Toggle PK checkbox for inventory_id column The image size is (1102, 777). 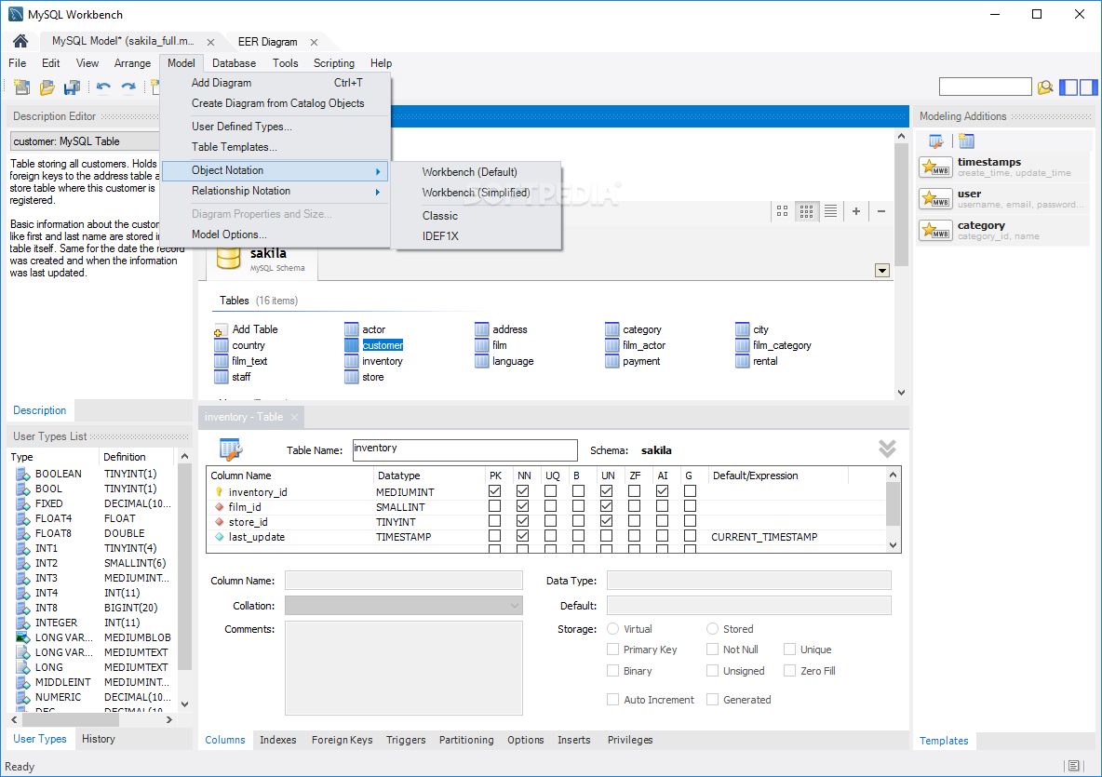point(495,491)
